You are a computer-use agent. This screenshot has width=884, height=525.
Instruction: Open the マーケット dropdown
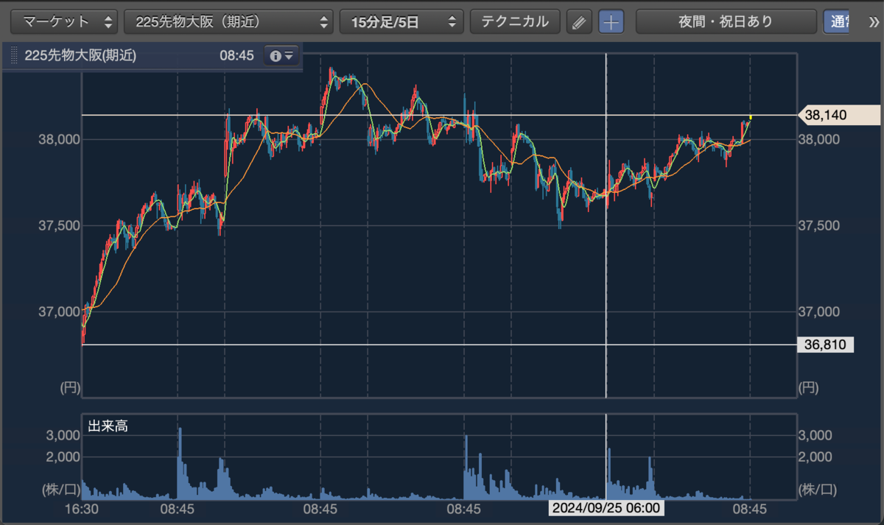point(65,22)
